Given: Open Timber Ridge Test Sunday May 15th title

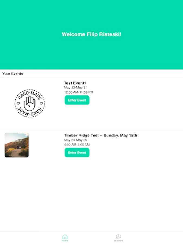Looking at the screenshot, I should click(x=101, y=135).
